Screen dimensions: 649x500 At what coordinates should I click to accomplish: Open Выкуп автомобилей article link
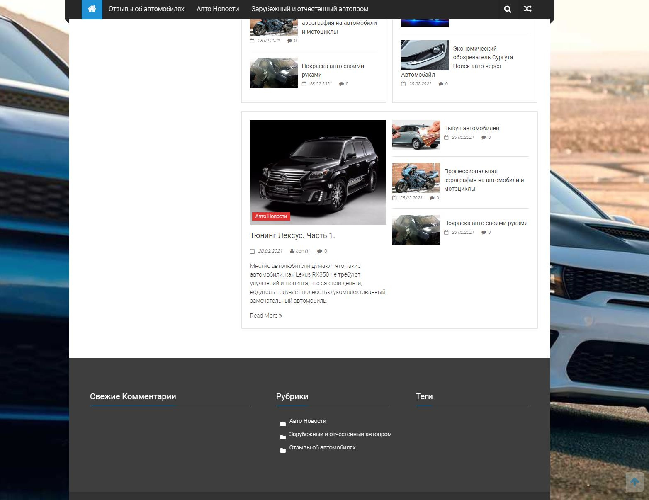coord(472,128)
